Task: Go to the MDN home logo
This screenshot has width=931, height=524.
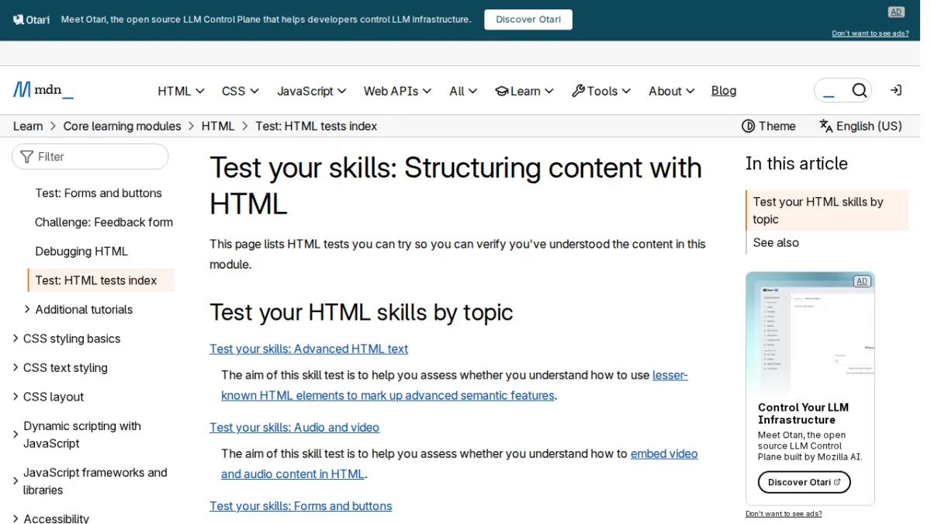Action: (43, 90)
